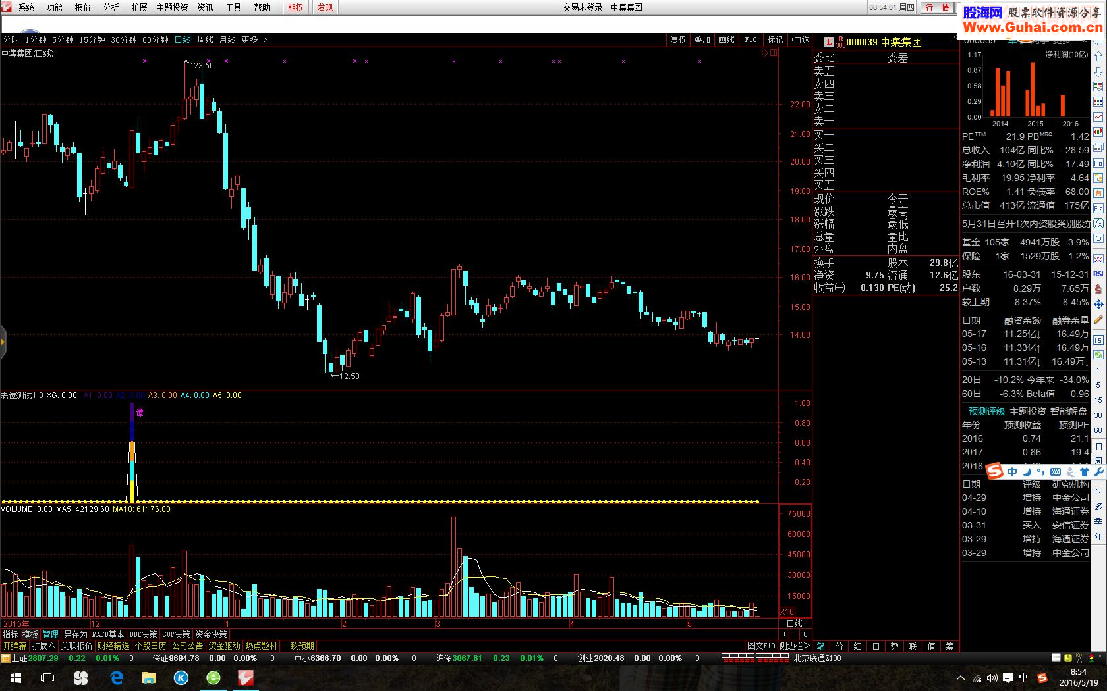Toggle the 画线 draw line button

(x=726, y=40)
